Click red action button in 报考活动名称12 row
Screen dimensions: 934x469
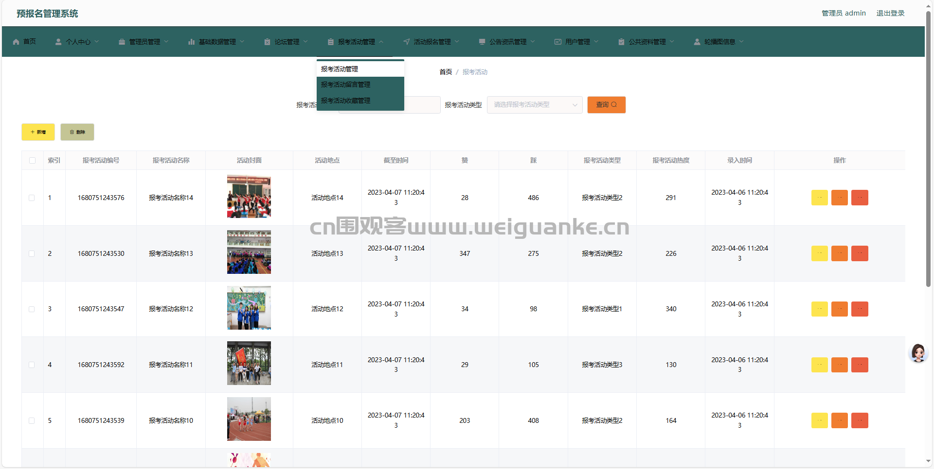tap(860, 309)
